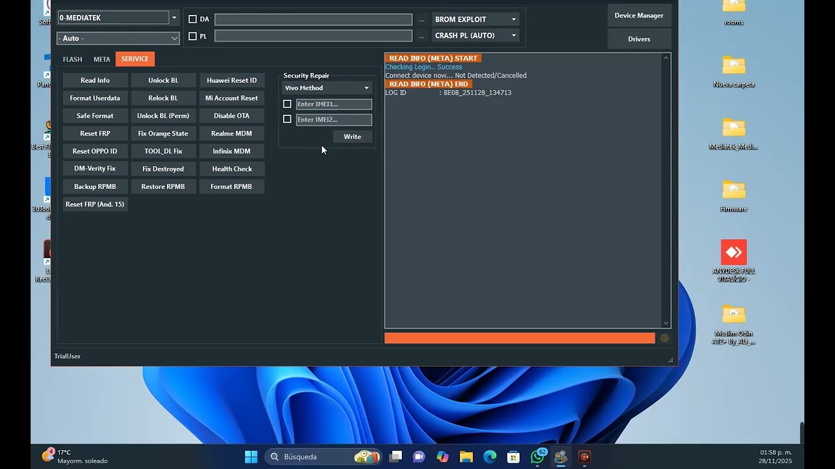The image size is (835, 469).
Task: Open the weather widget showing 17°C
Action: pyautogui.click(x=75, y=456)
